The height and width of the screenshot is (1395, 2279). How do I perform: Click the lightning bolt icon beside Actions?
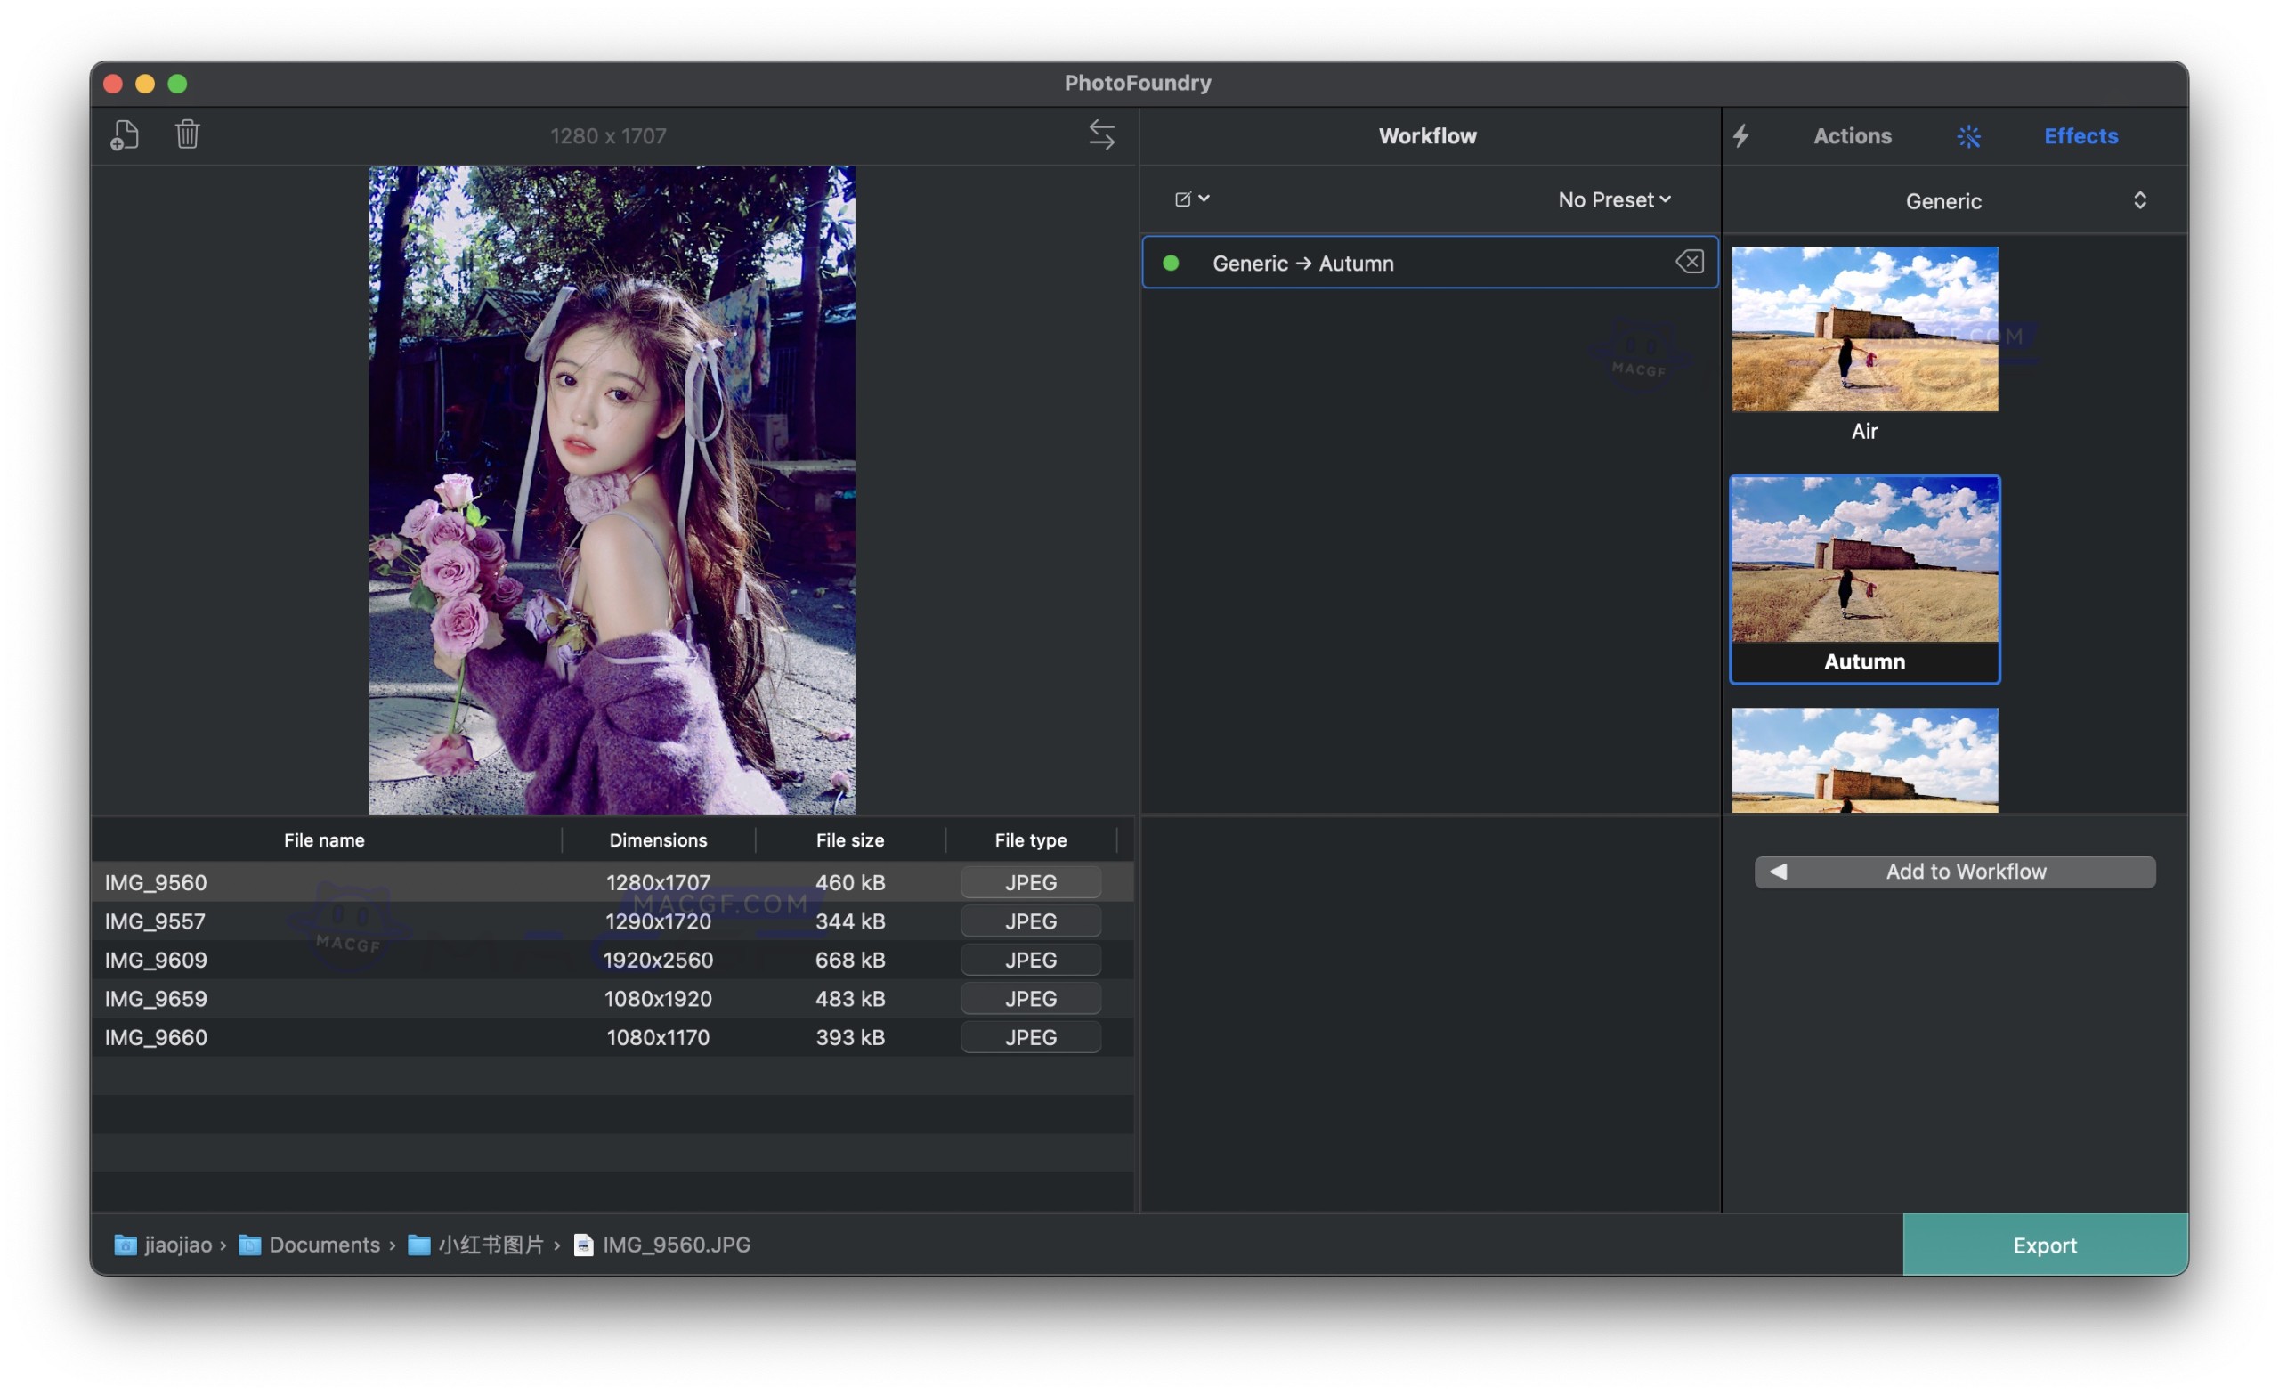1742,136
